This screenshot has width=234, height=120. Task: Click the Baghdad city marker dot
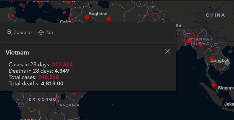pyautogui.click(x=88, y=17)
